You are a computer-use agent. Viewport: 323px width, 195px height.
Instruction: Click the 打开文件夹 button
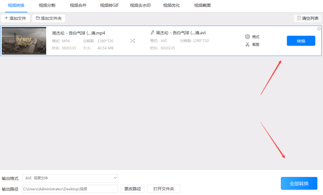click(164, 189)
